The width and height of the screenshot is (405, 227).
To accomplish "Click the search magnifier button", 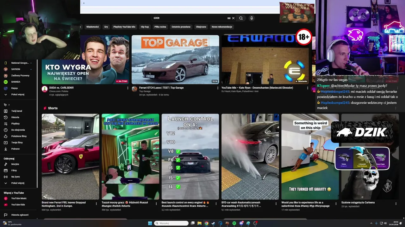I will click(x=241, y=18).
